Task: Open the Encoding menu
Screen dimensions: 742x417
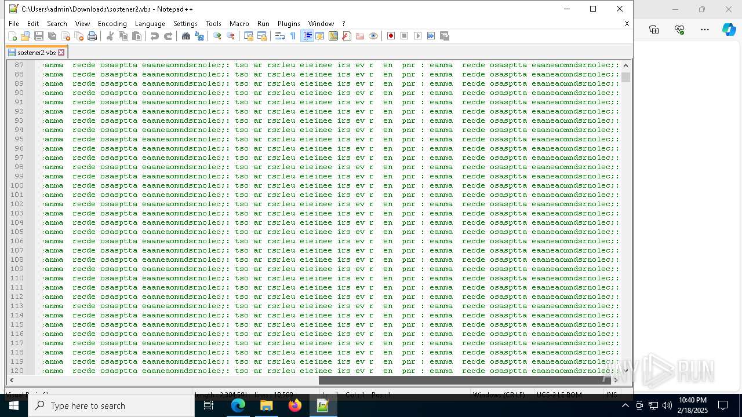Action: pyautogui.click(x=112, y=24)
